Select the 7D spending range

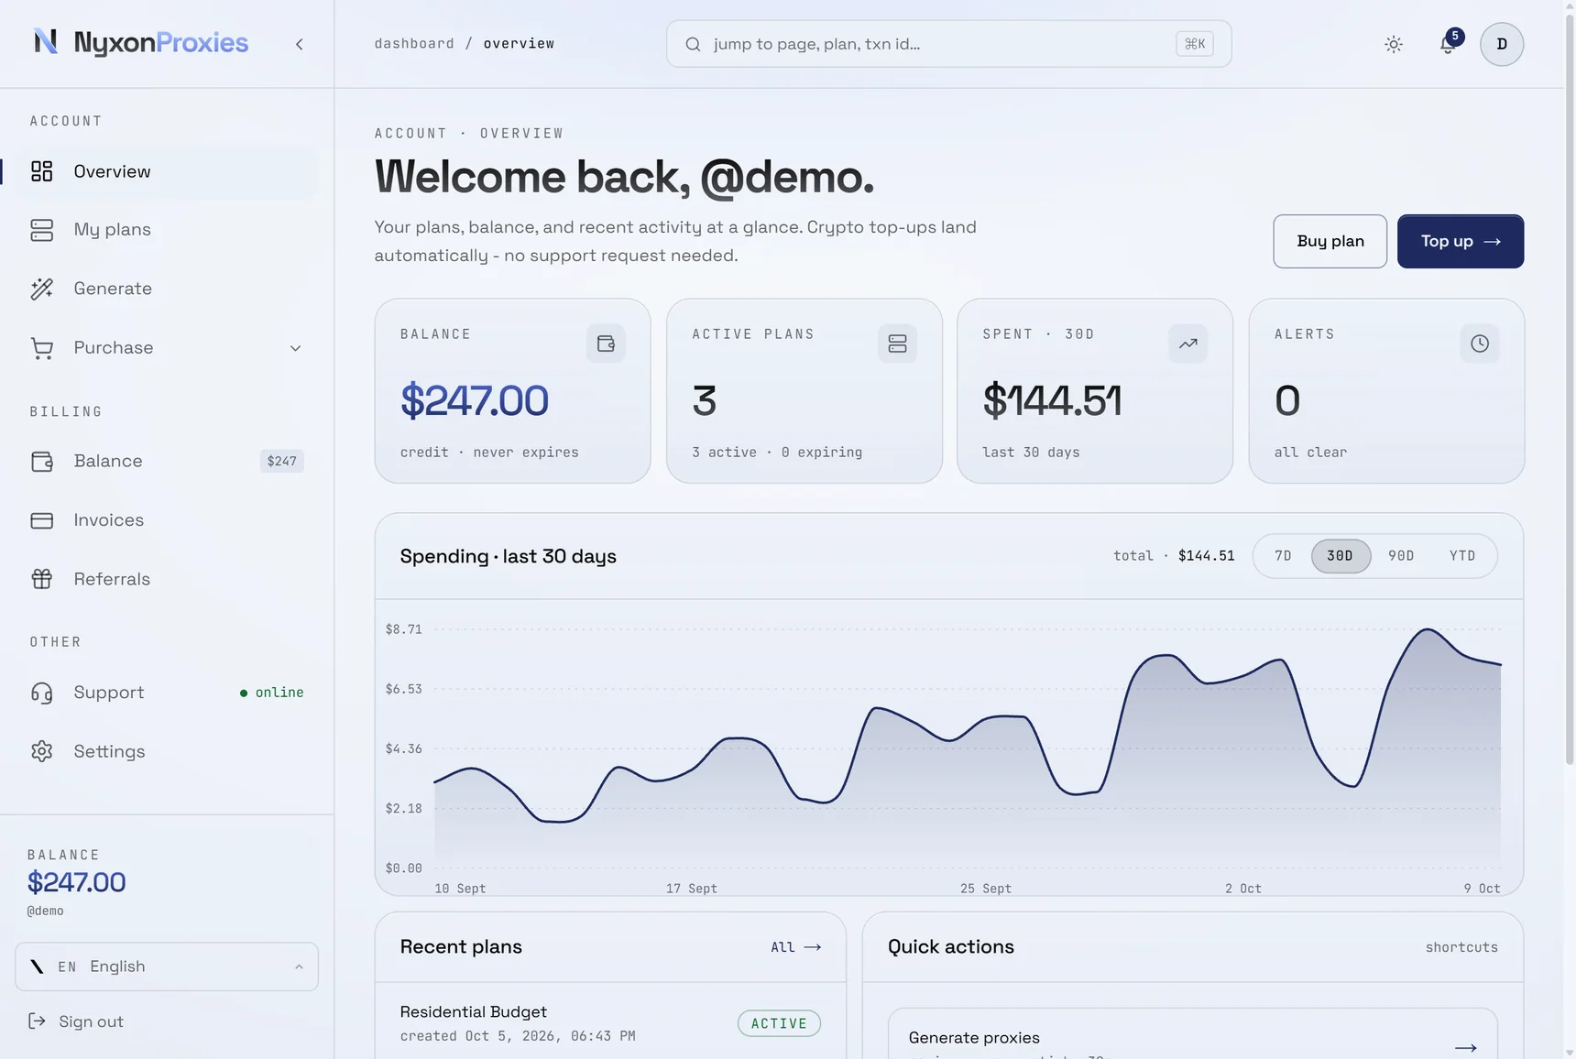pyautogui.click(x=1283, y=556)
